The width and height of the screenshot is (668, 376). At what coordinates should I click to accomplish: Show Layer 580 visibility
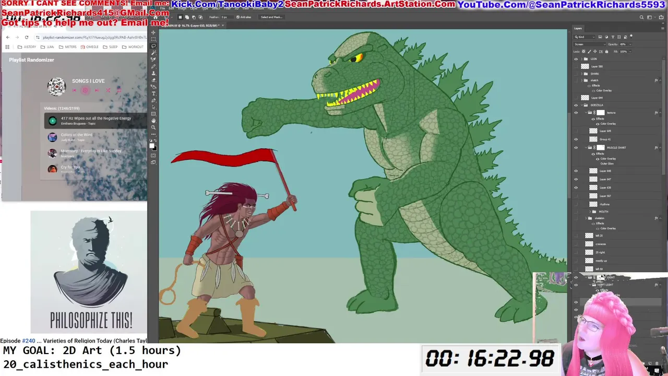tap(576, 66)
